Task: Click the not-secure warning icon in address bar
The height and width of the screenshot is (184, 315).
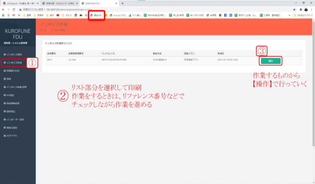Action: tap(20, 9)
